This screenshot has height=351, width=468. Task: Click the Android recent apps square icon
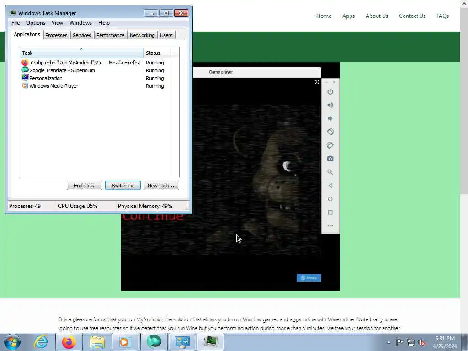330,213
